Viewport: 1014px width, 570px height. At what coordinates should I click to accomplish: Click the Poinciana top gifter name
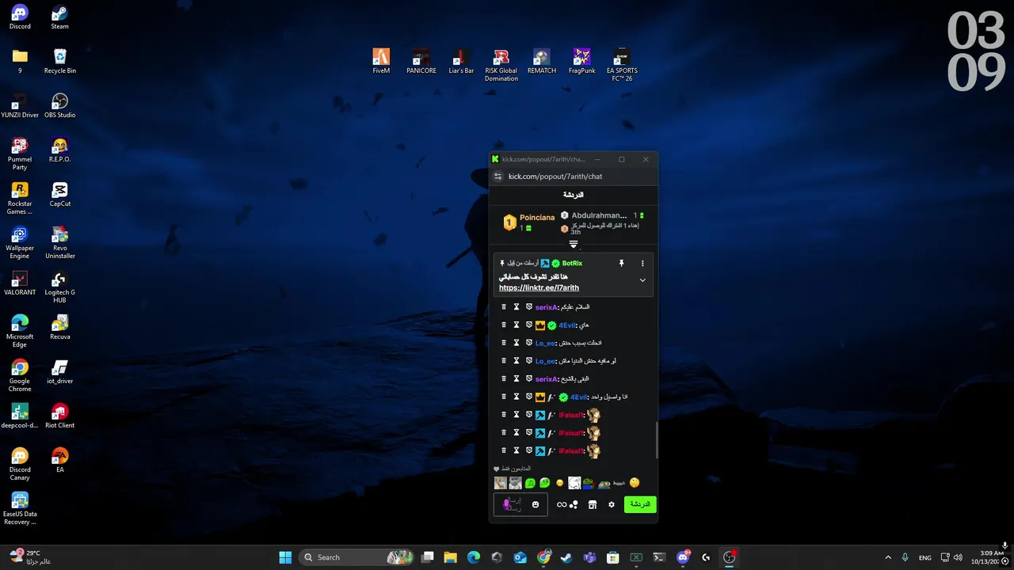pyautogui.click(x=537, y=218)
